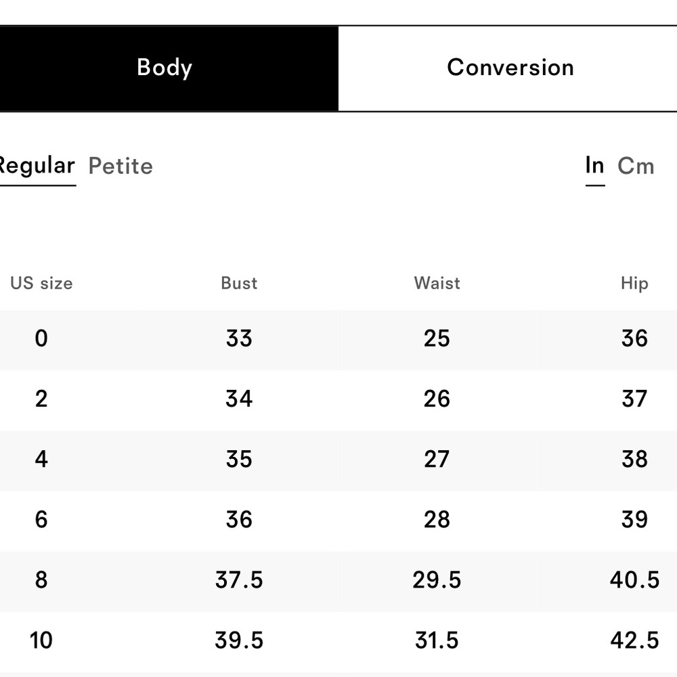Click the US size column header
The height and width of the screenshot is (677, 677).
point(41,283)
